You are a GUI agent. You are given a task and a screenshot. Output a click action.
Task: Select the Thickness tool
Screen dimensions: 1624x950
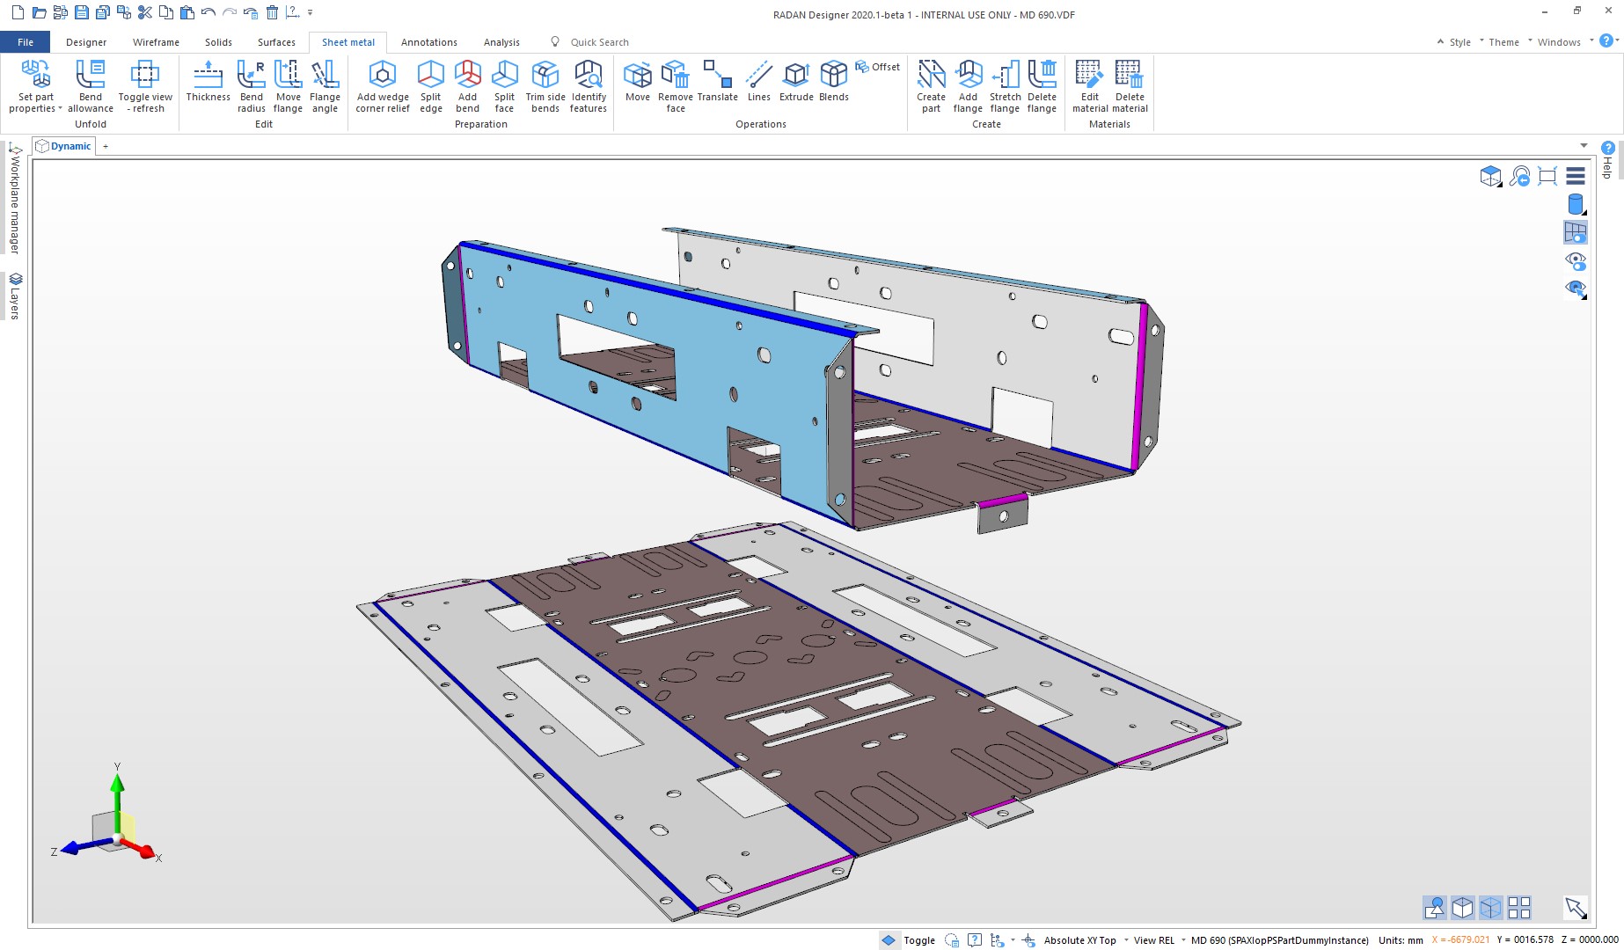tap(208, 85)
